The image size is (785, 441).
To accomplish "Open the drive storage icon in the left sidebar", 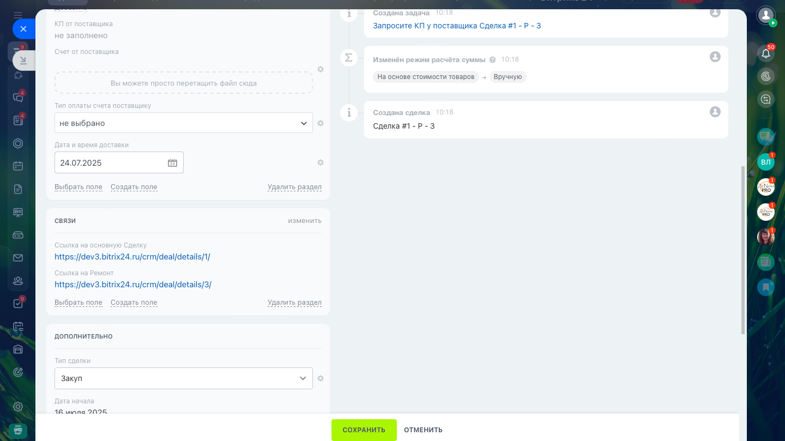I will [18, 235].
